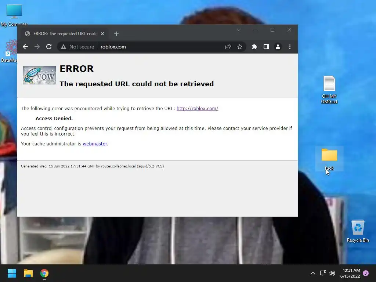Open the network tray icon
Viewport: 376px width, 282px height.
coord(323,273)
